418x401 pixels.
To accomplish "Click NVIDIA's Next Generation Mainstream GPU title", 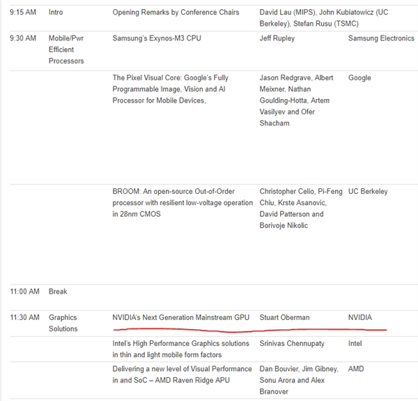I will pos(180,317).
